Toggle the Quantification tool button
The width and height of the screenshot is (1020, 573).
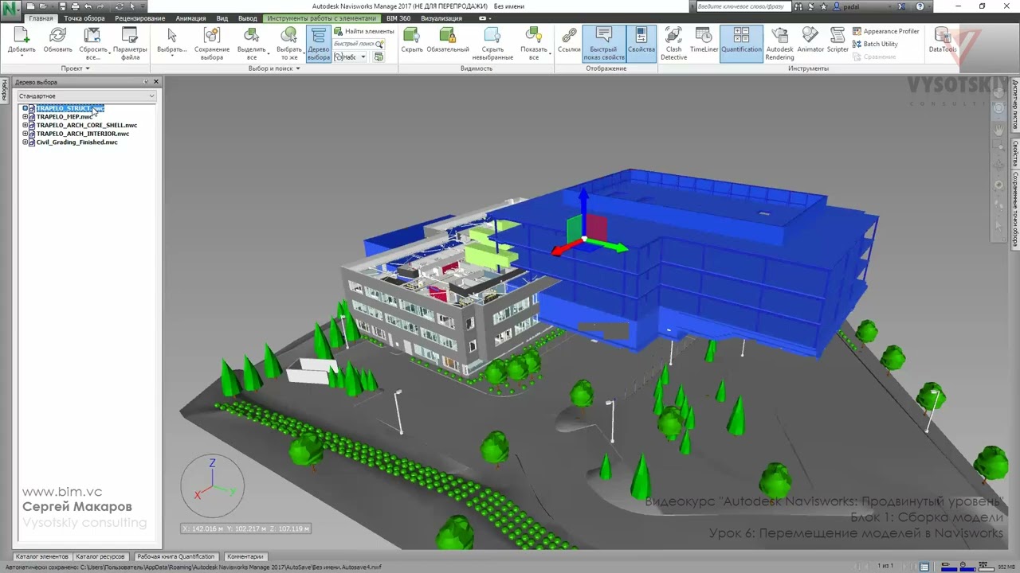click(741, 44)
